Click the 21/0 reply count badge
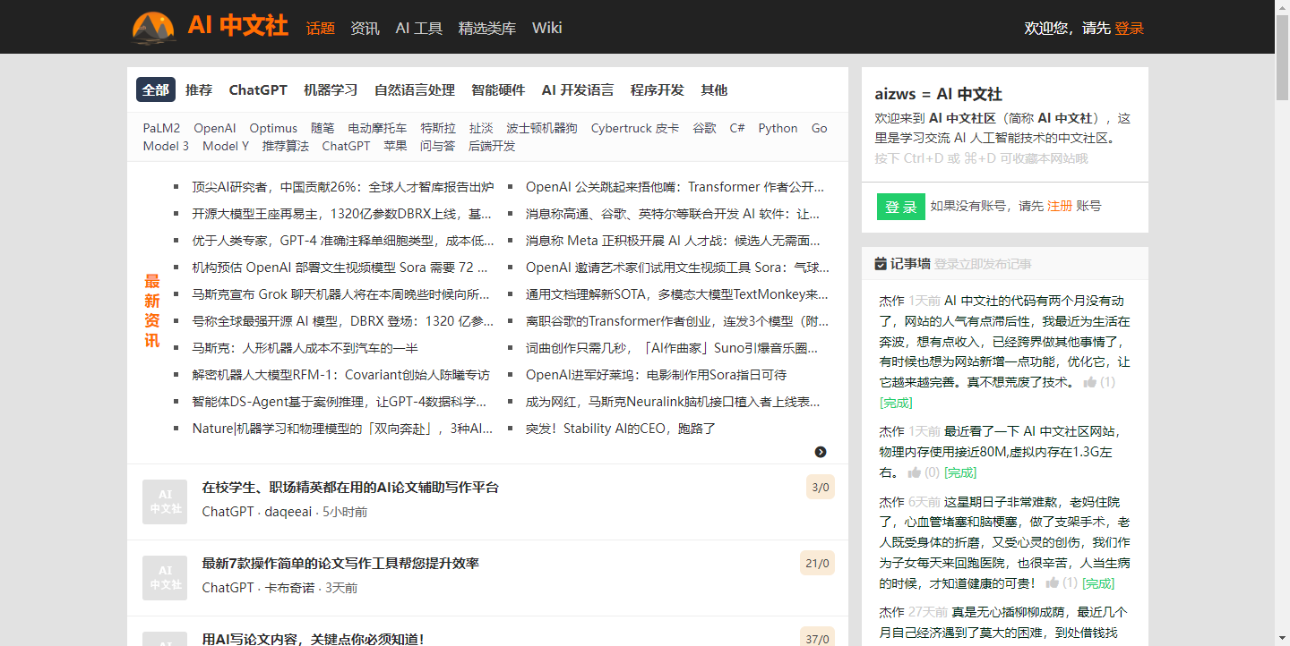 tap(817, 564)
